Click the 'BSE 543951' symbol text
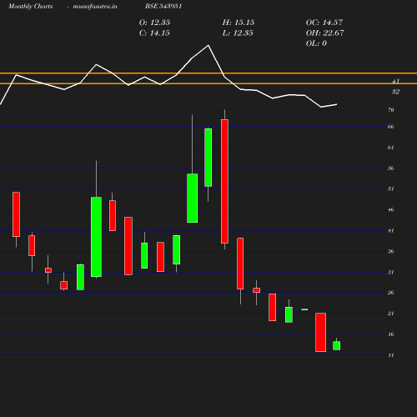Viewport: 417px width, 417px height. pos(163,7)
